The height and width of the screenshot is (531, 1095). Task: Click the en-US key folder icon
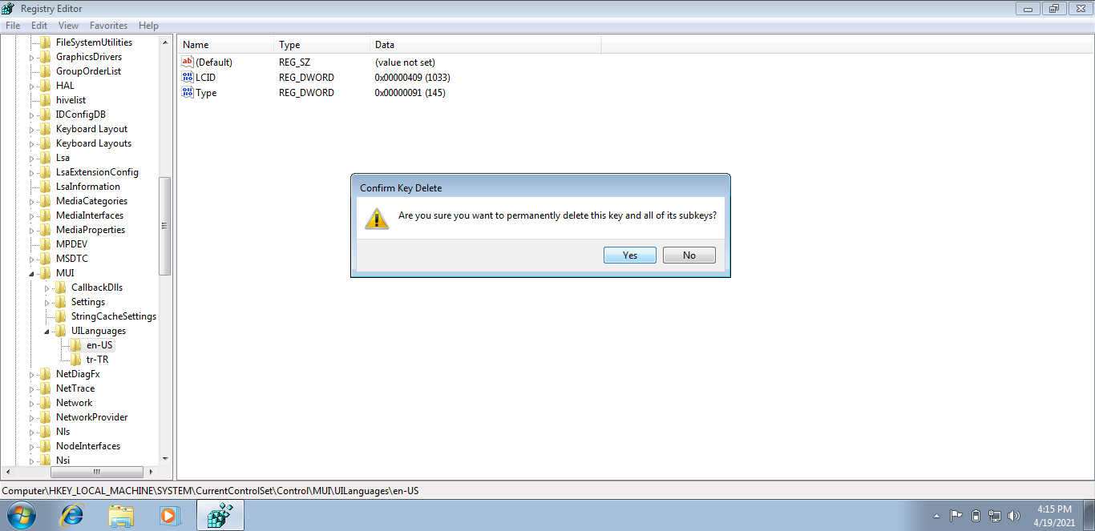pos(75,345)
